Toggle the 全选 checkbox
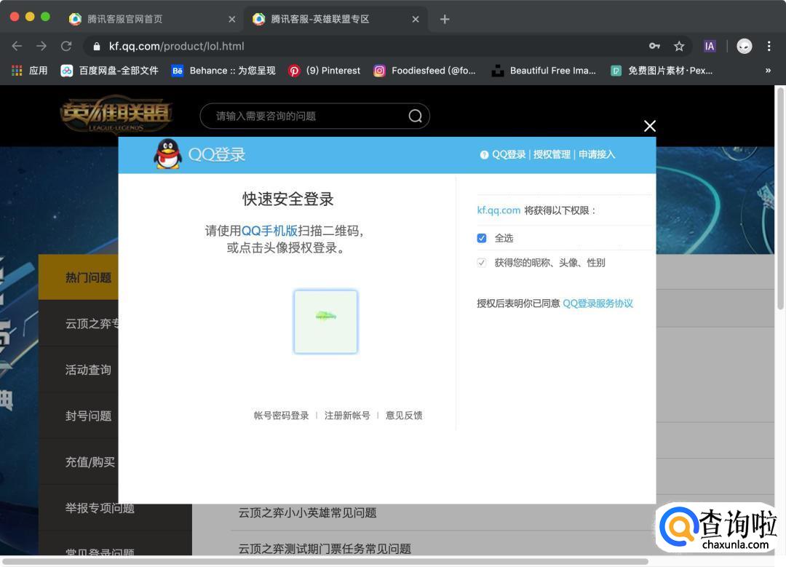This screenshot has width=786, height=567. (x=482, y=238)
